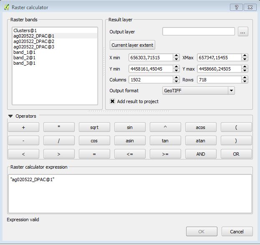Select ag020522_DPAC@2 band
The width and height of the screenshot is (260, 245).
pos(55,41)
